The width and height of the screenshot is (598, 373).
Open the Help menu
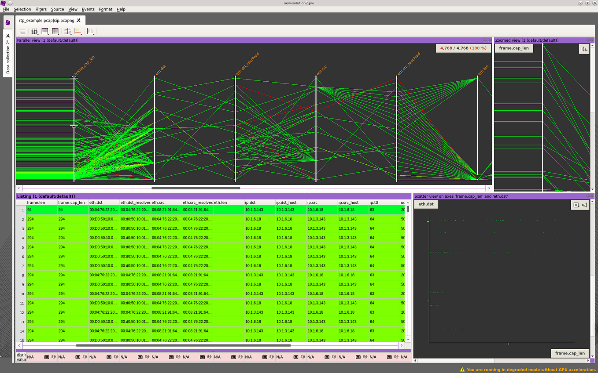(x=121, y=9)
